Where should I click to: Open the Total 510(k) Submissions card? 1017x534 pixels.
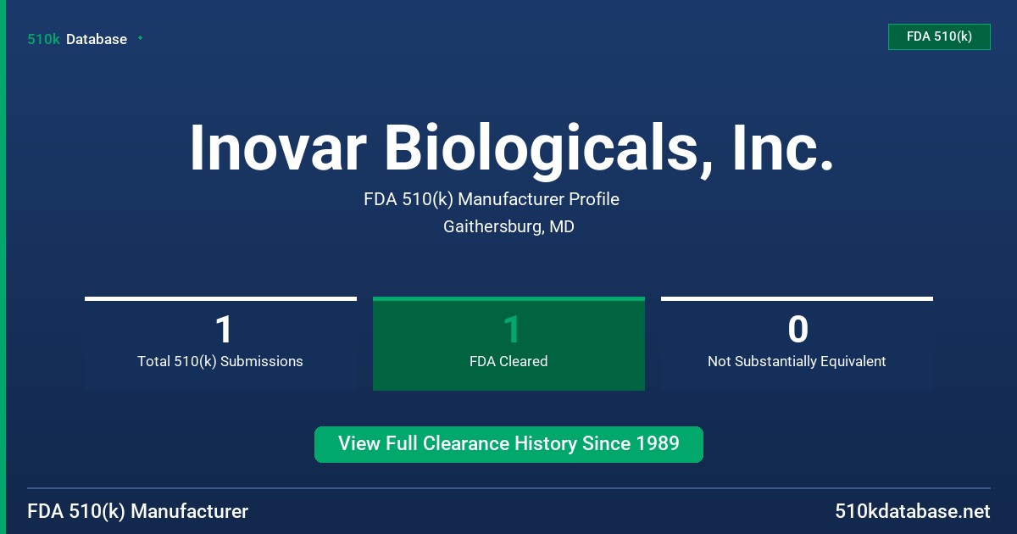[x=220, y=343]
